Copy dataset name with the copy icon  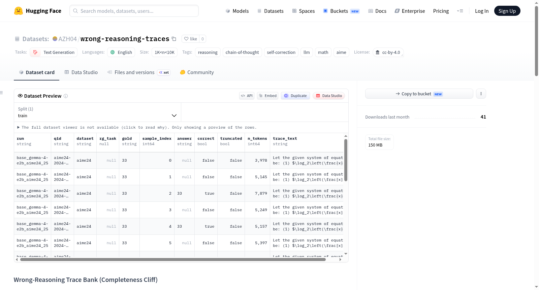click(174, 39)
